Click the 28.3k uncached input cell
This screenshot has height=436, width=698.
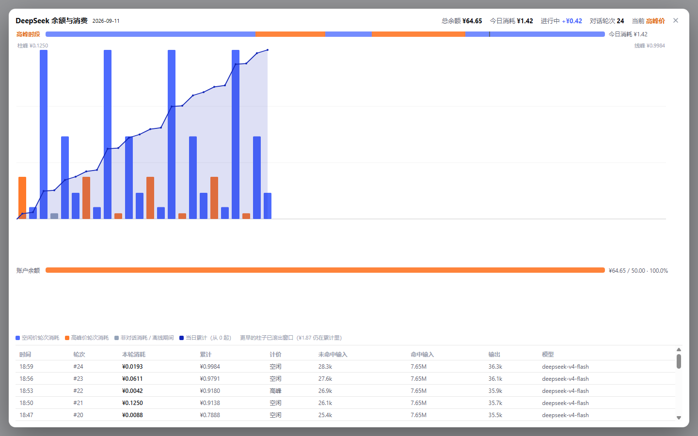[325, 367]
